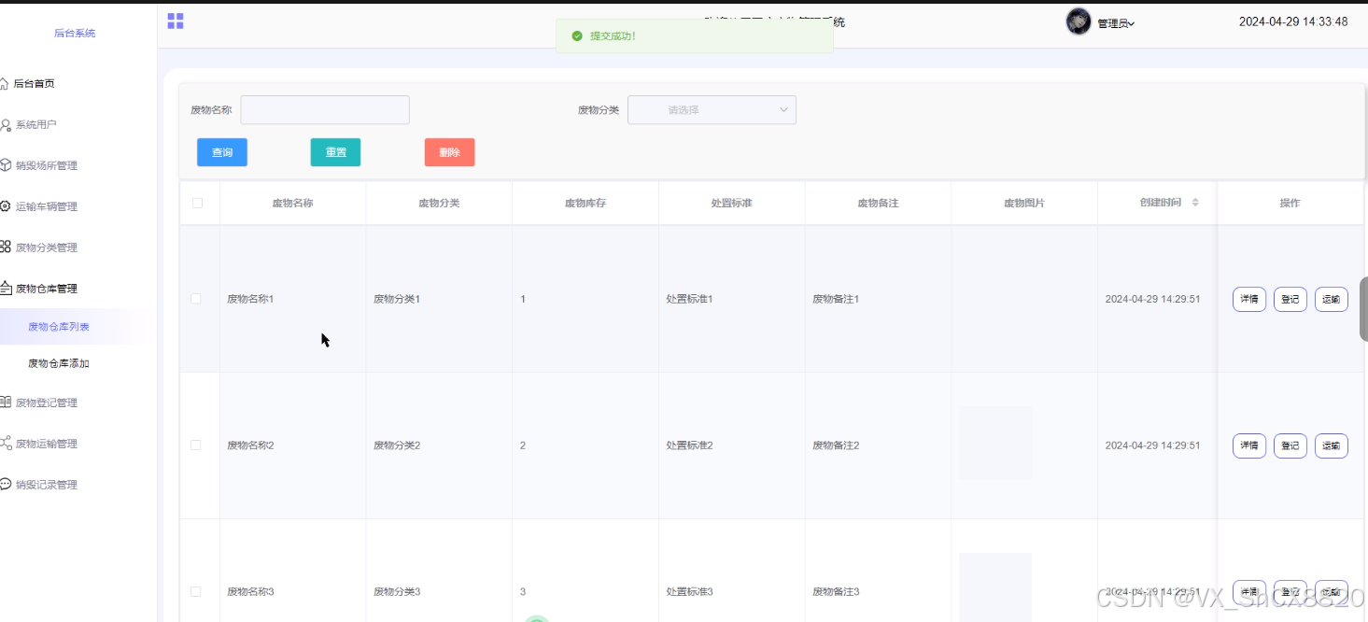Click the gear icon beside 运输车辆管理
The image size is (1368, 622).
pos(6,206)
